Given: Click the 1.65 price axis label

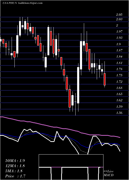Looking at the screenshot, I should coord(119,94).
